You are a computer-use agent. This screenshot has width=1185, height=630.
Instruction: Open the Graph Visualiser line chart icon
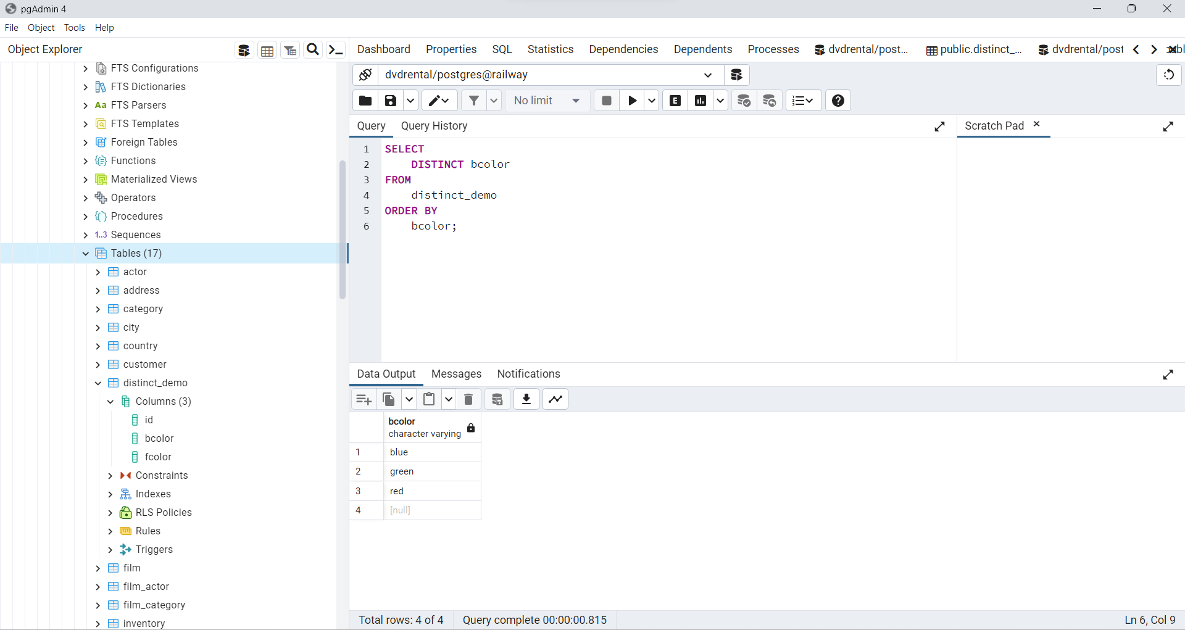(555, 399)
